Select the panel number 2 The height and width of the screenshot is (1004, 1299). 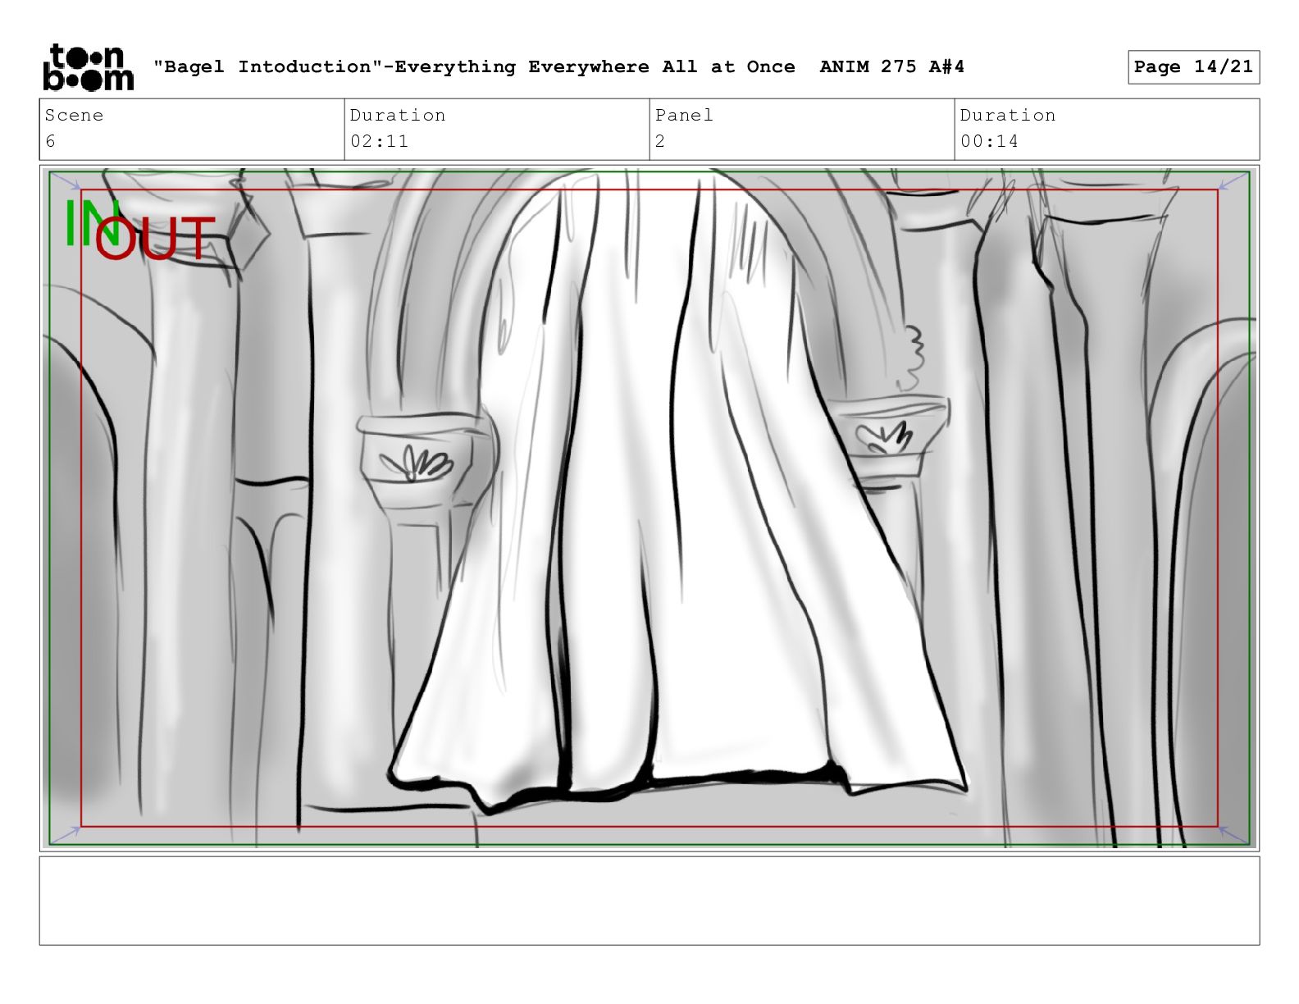click(660, 142)
